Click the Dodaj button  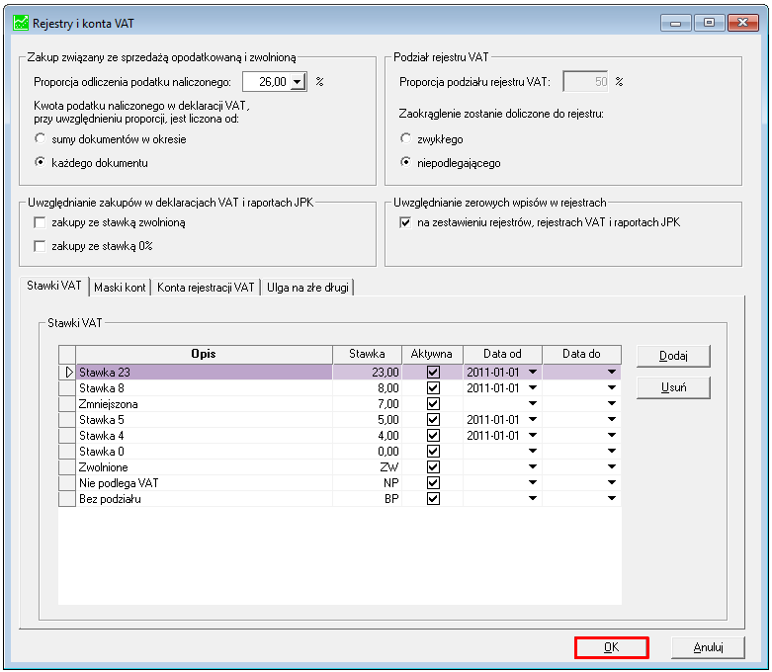pyautogui.click(x=673, y=356)
